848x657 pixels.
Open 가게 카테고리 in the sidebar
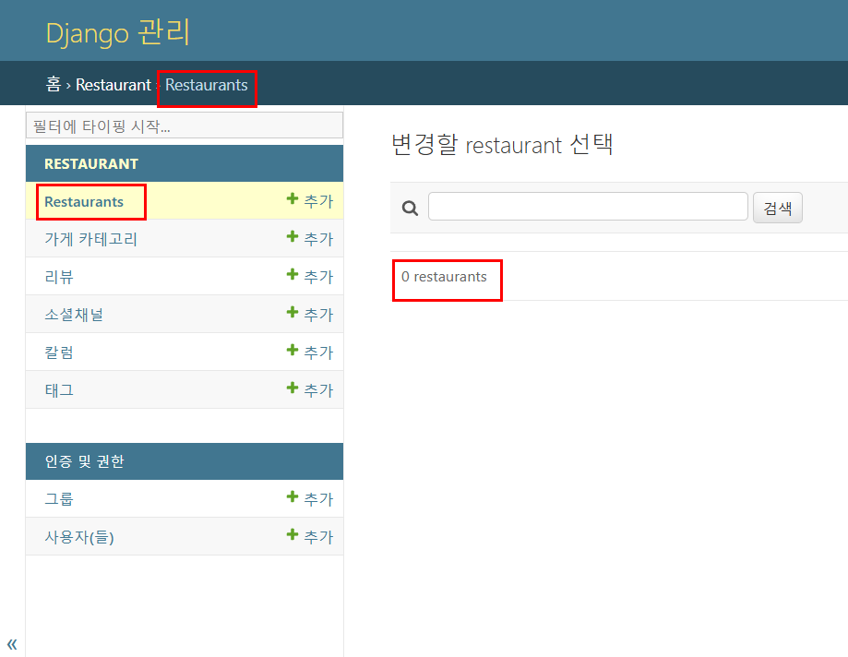point(90,239)
